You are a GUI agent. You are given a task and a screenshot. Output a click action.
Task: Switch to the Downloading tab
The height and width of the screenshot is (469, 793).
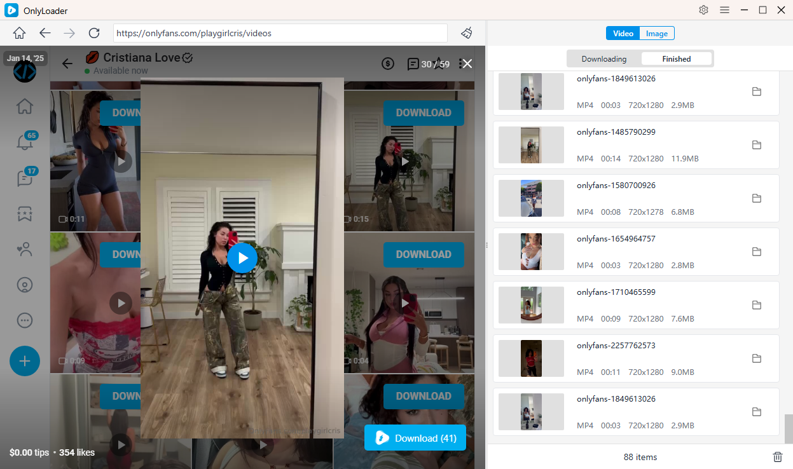point(604,59)
